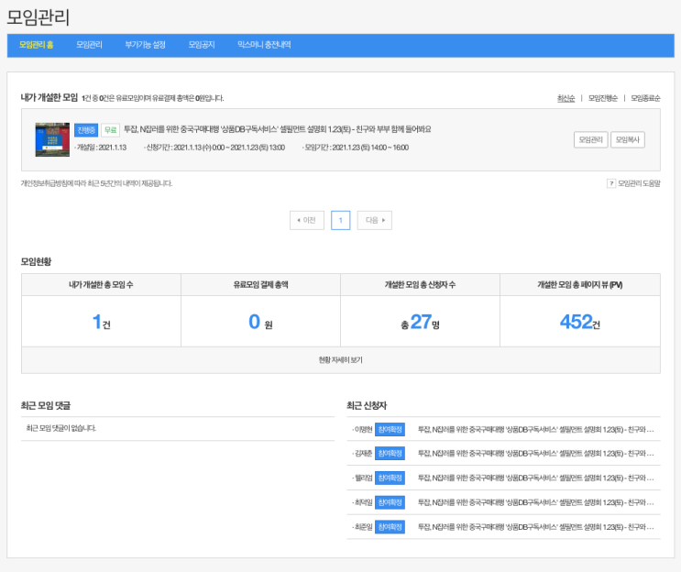Screen dimensions: 681x572
Task: Click the 452건 page views value
Action: (580, 322)
